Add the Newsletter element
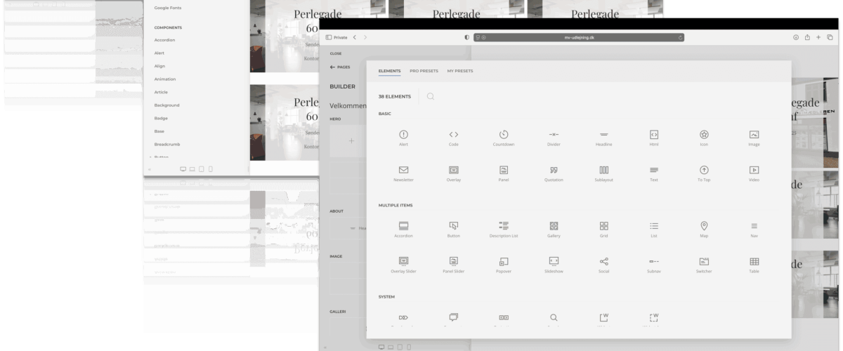The image size is (843, 351). click(x=403, y=173)
